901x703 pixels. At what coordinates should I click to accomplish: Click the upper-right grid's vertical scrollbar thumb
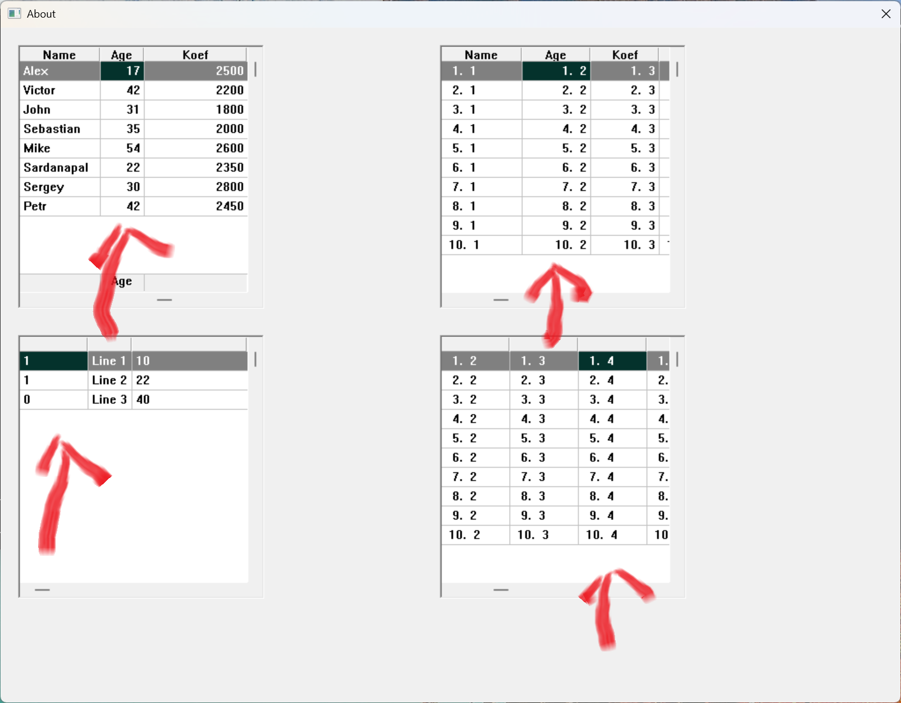677,70
